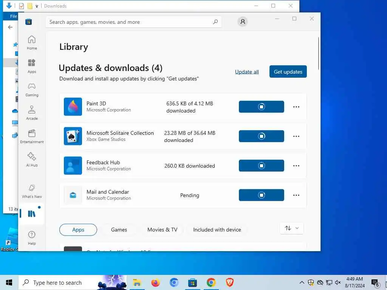387x290 pixels.
Task: Open the sort order dropdown in Library
Action: coord(292,228)
